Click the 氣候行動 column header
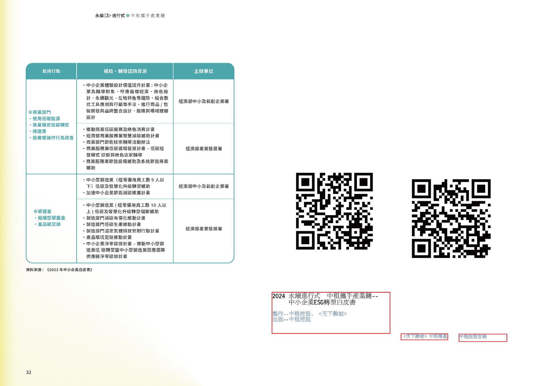The height and width of the screenshot is (386, 546). (x=51, y=71)
